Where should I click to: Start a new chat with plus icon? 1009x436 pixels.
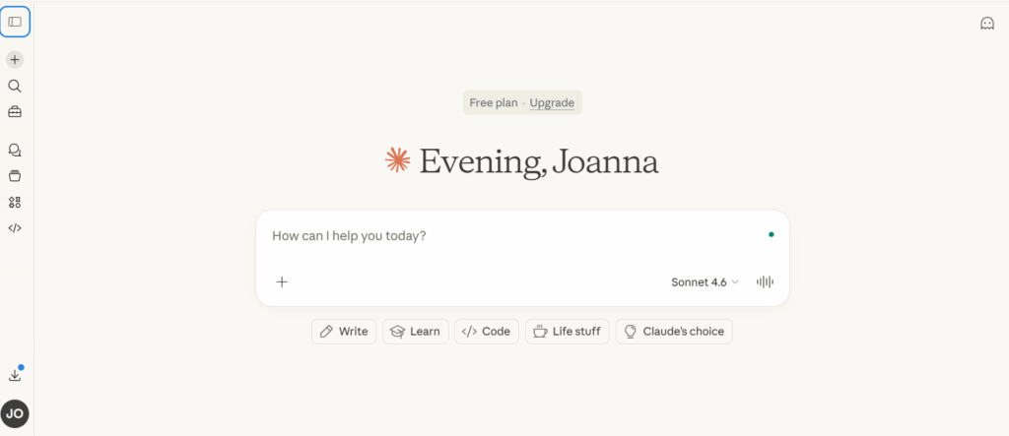(15, 60)
